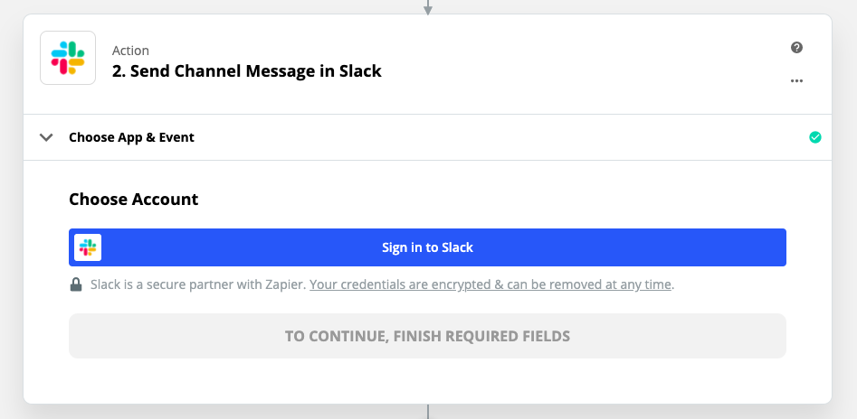This screenshot has width=857, height=419.
Task: Expand the section using the chevron arrow
Action: pyautogui.click(x=46, y=137)
